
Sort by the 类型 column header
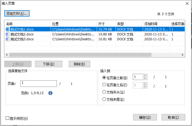point(129,24)
